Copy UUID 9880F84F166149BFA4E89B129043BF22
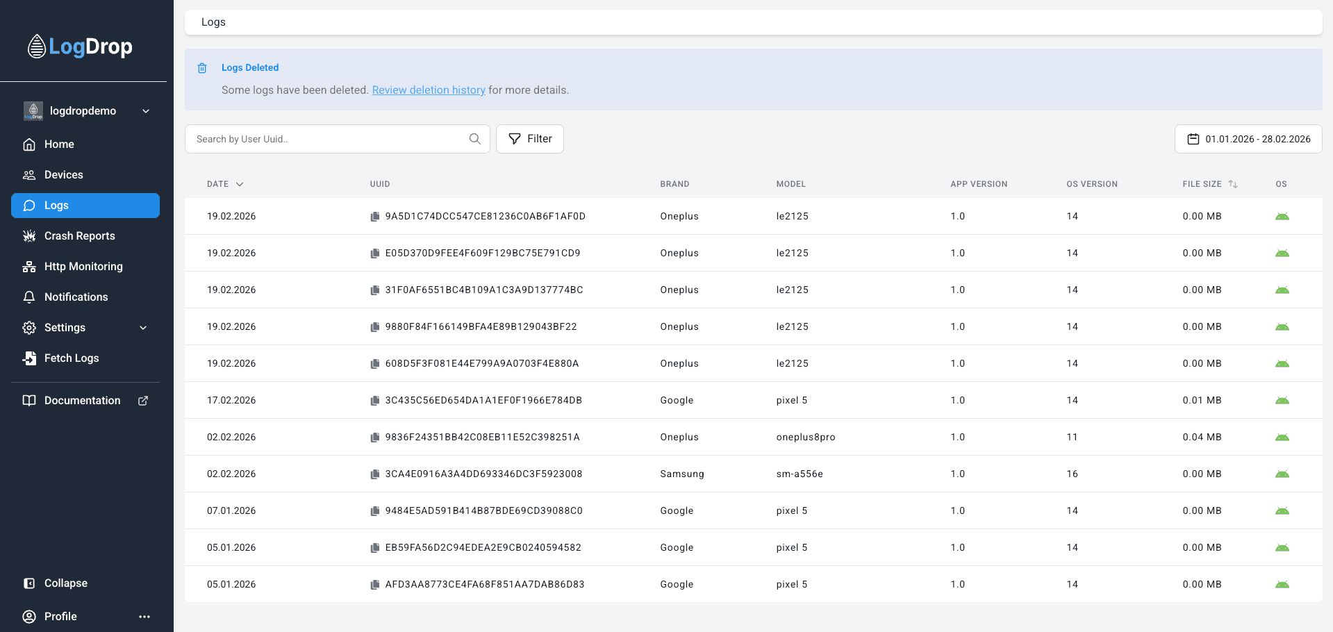1333x632 pixels. pos(375,327)
